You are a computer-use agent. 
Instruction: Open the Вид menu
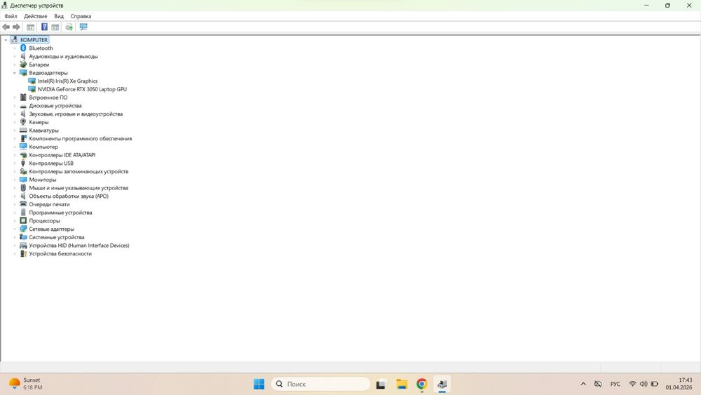59,16
